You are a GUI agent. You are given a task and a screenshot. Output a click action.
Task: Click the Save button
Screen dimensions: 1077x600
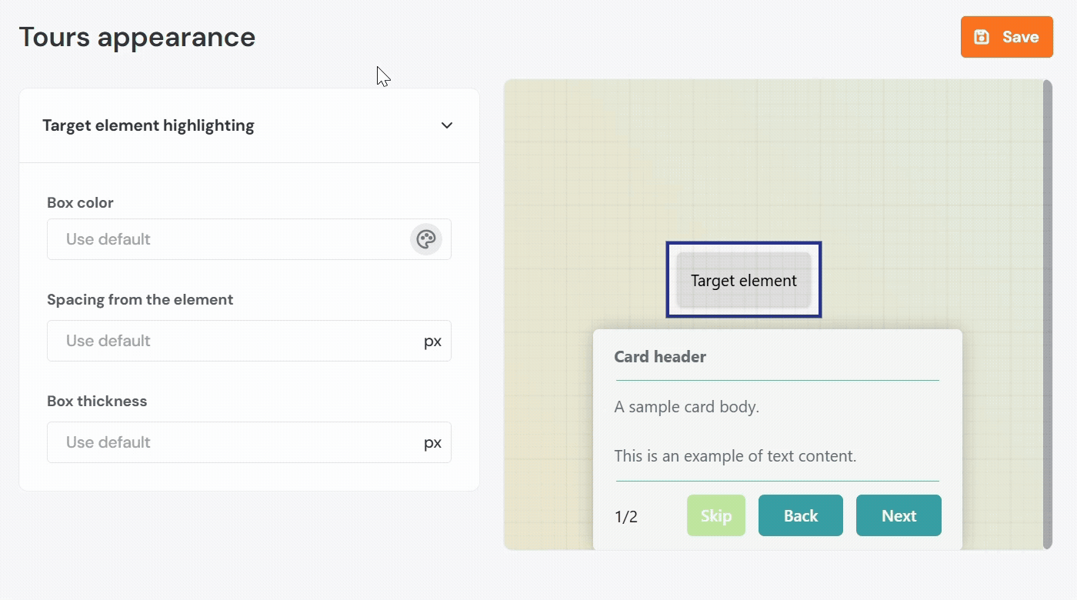coord(1006,37)
